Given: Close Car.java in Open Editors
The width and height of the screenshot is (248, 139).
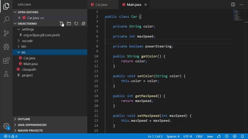Looking at the screenshot, I should pos(19,18).
